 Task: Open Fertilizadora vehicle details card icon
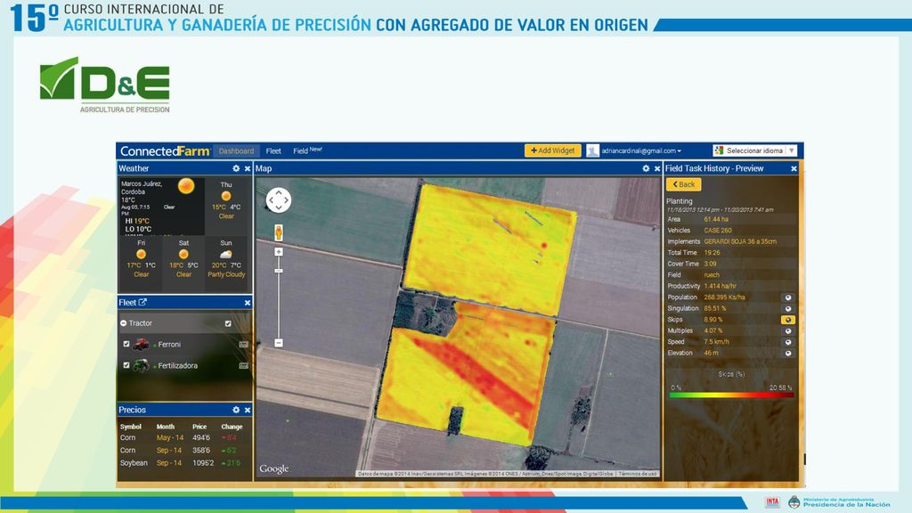coord(244,365)
